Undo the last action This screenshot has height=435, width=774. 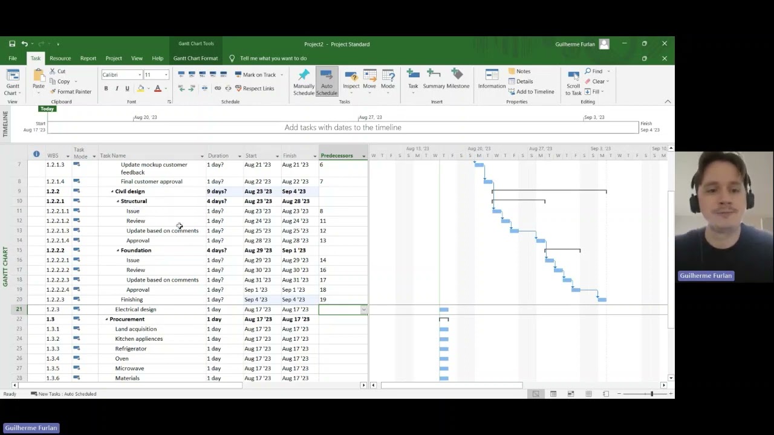click(24, 43)
